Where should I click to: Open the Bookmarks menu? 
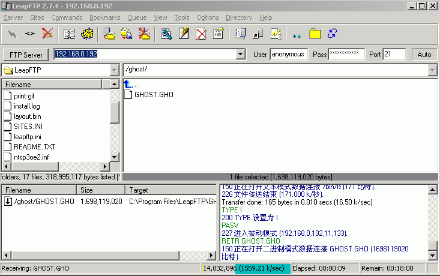click(105, 17)
